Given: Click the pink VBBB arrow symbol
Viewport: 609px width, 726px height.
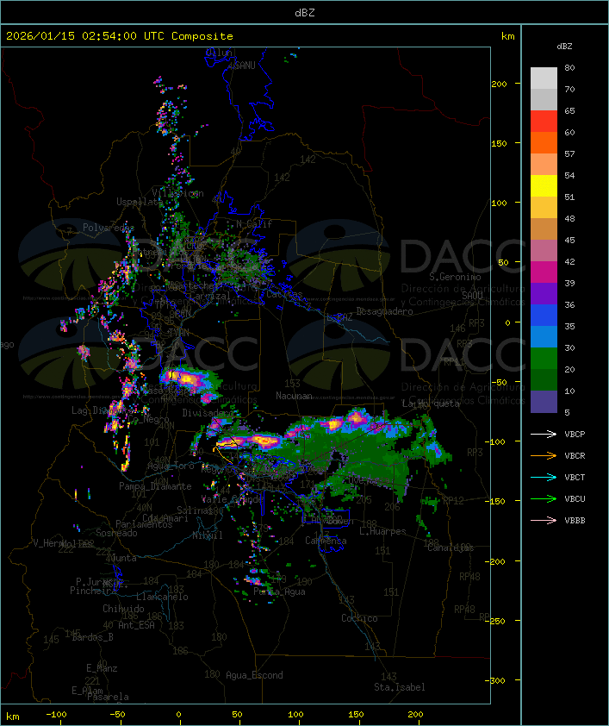Looking at the screenshot, I should 544,520.
